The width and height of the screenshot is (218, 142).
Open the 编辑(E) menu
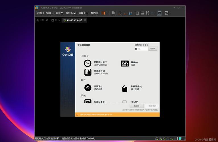(x=50, y=13)
